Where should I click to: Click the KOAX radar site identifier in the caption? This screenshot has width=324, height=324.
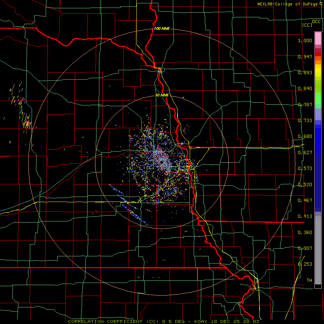(x=202, y=321)
